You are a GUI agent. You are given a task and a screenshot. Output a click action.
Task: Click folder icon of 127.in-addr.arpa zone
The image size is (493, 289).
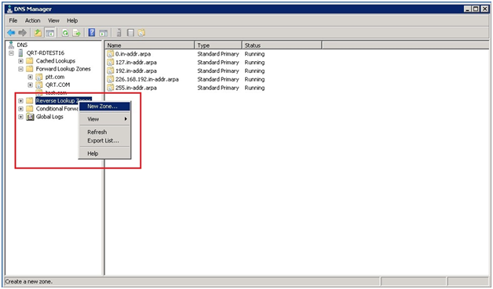[111, 63]
